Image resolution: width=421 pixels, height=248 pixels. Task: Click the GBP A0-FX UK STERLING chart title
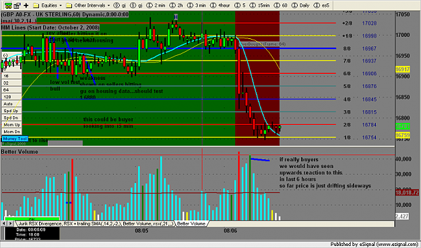coord(65,15)
